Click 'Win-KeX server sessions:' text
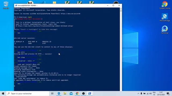Image resolution: width=172 pixels, height=96 pixels. (25, 38)
